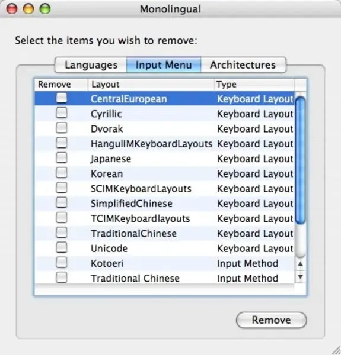The width and height of the screenshot is (341, 355).
Task: Click the scroll up arrow
Action: 301,264
